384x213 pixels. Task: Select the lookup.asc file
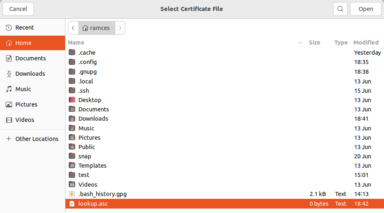225,204
